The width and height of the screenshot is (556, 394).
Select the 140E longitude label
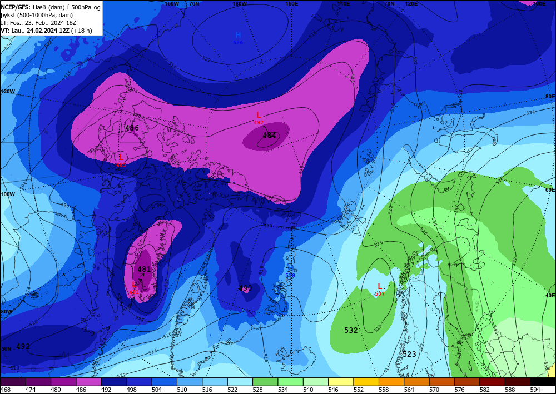click(x=343, y=3)
